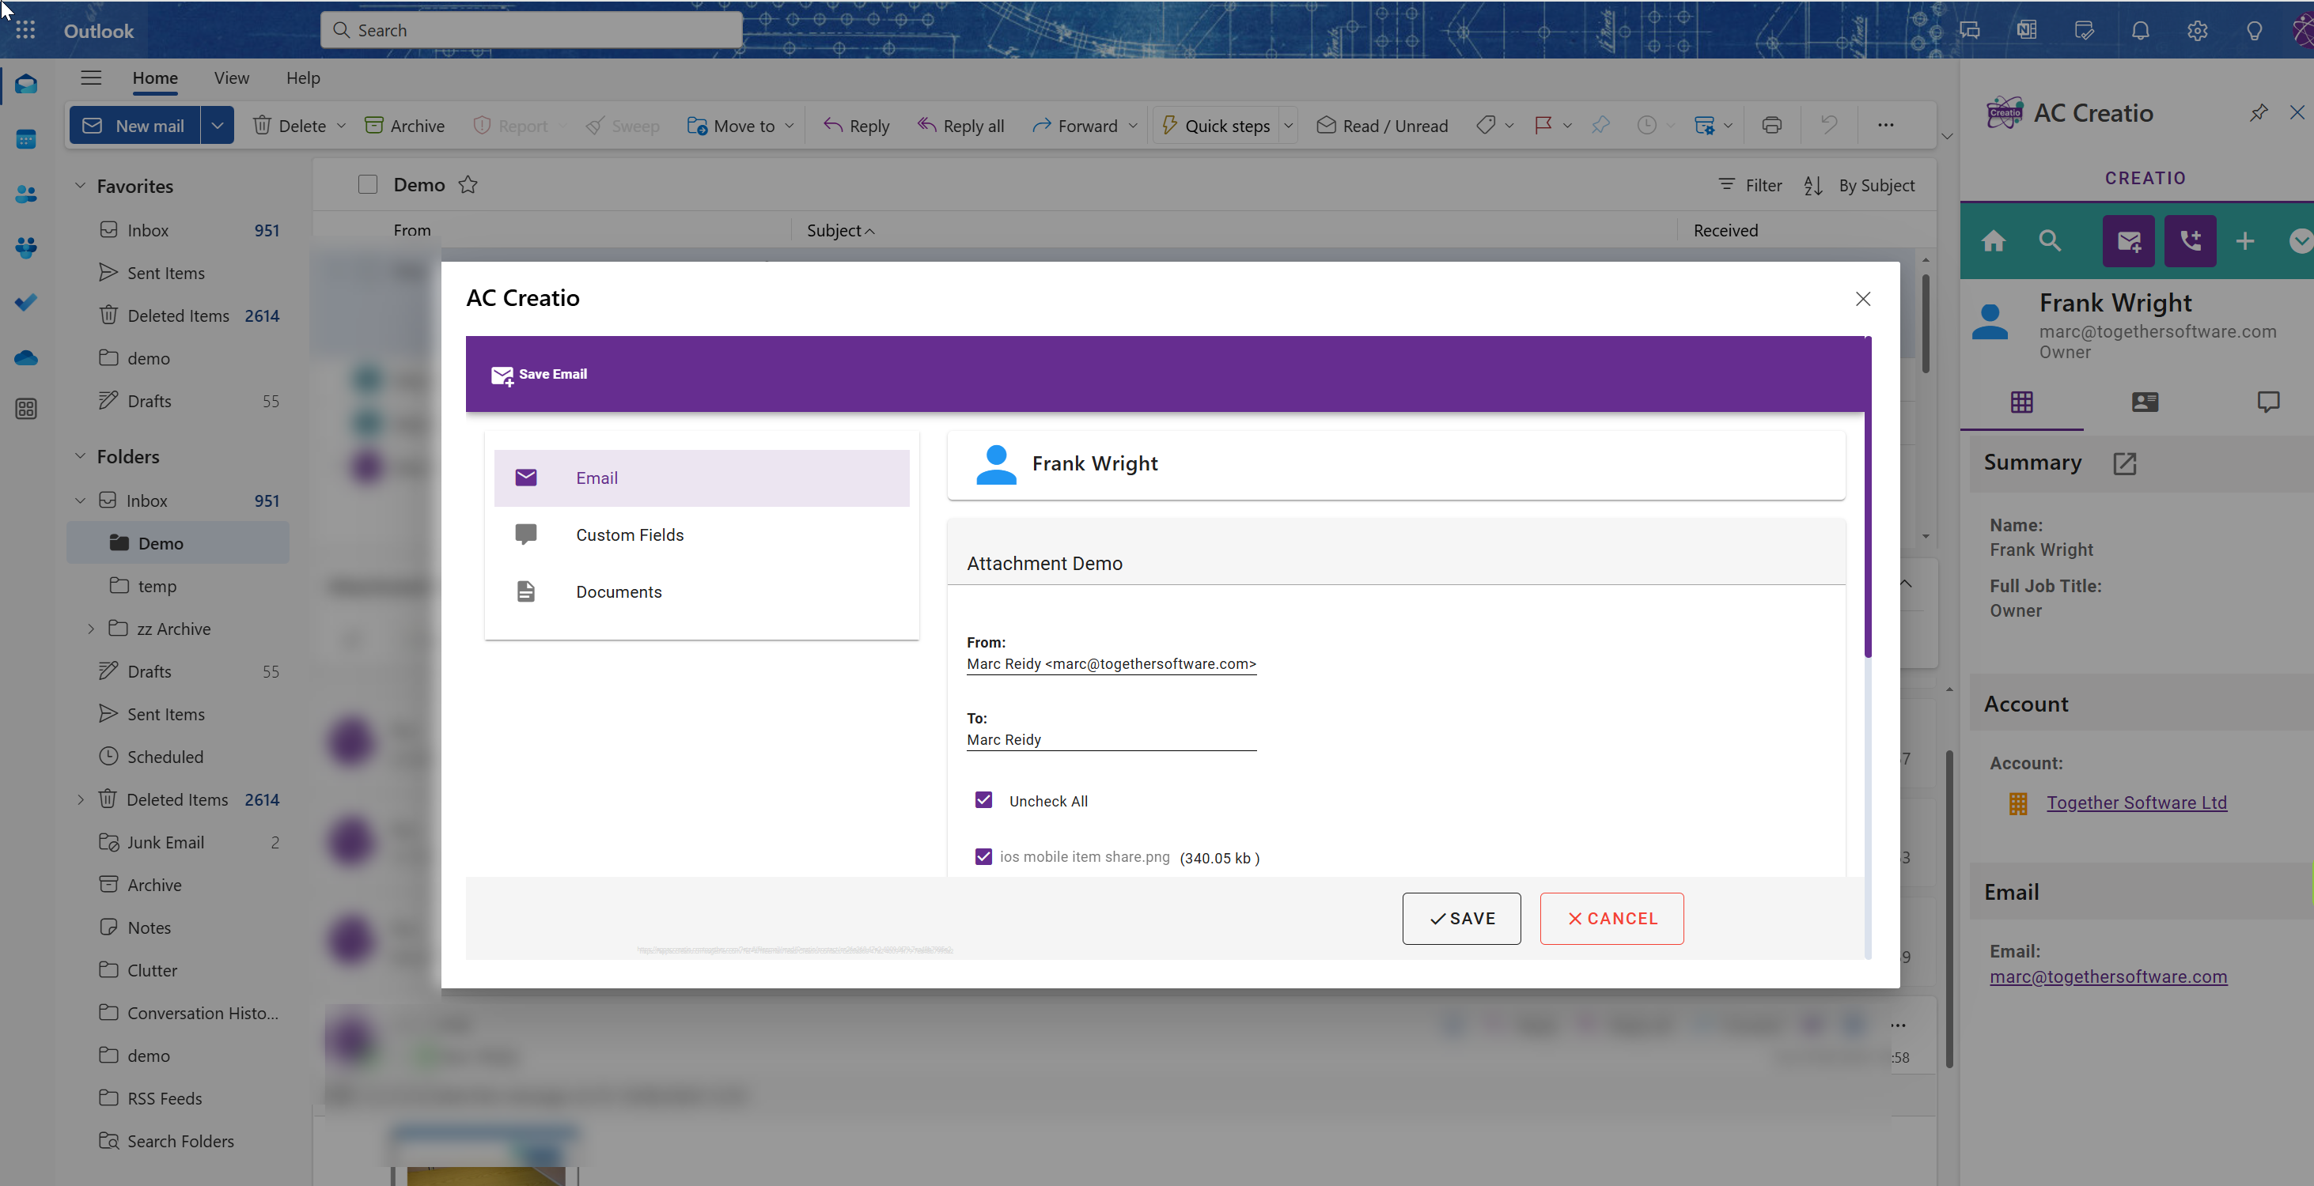Open the People icon in left rail
The height and width of the screenshot is (1186, 2314).
click(x=26, y=194)
